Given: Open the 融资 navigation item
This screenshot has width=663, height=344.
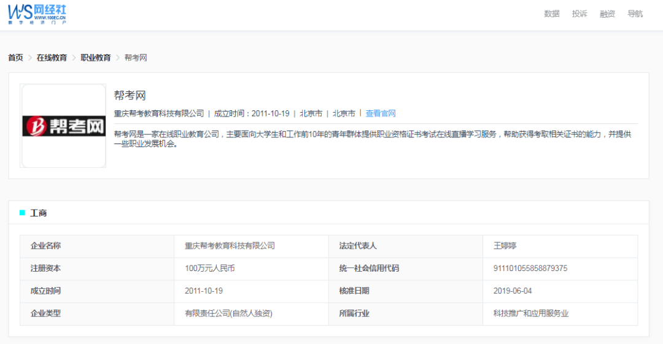Looking at the screenshot, I should pyautogui.click(x=607, y=14).
